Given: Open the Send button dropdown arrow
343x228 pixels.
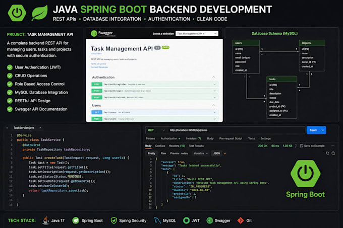Looking at the screenshot, I should tap(323, 130).
